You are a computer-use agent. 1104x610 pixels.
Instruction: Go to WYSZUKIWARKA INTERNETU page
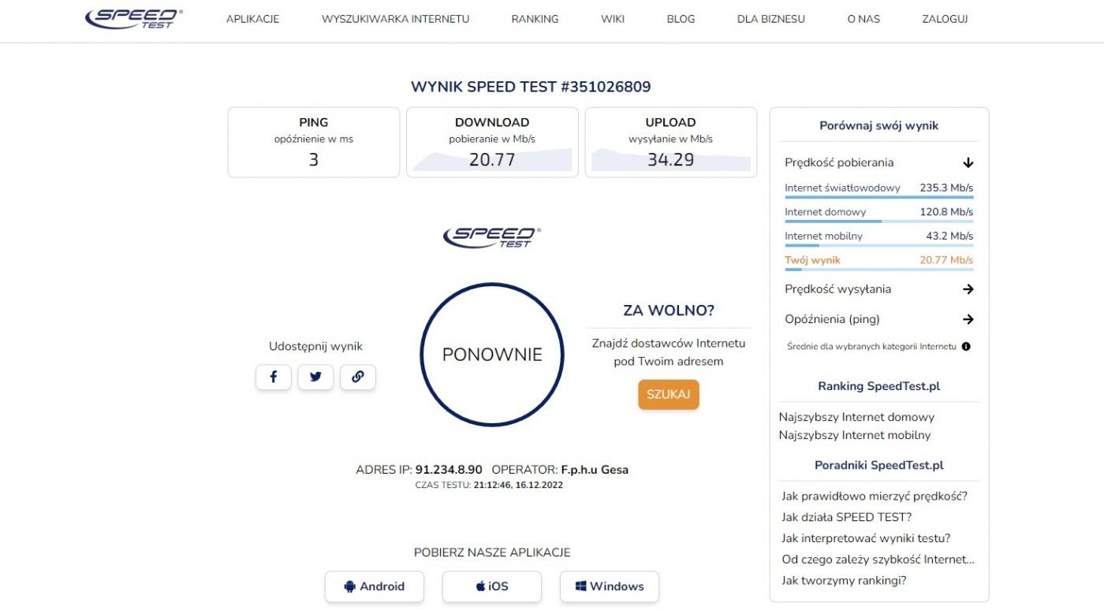click(396, 19)
